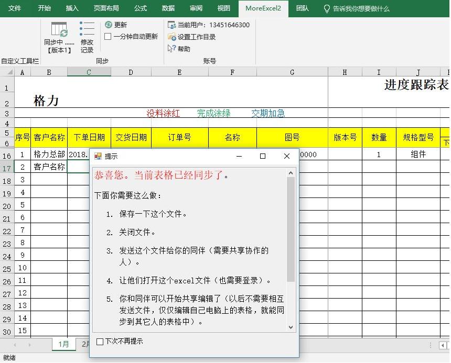Select the 2月 sheet tab
This screenshot has width=451, height=363.
coord(85,344)
